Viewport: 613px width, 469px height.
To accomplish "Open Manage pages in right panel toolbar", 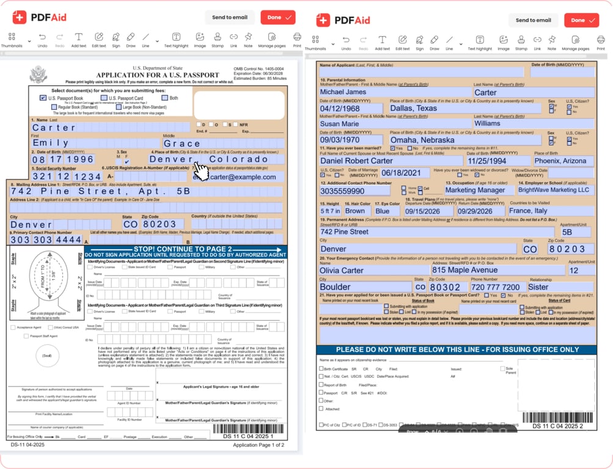I will 576,43.
